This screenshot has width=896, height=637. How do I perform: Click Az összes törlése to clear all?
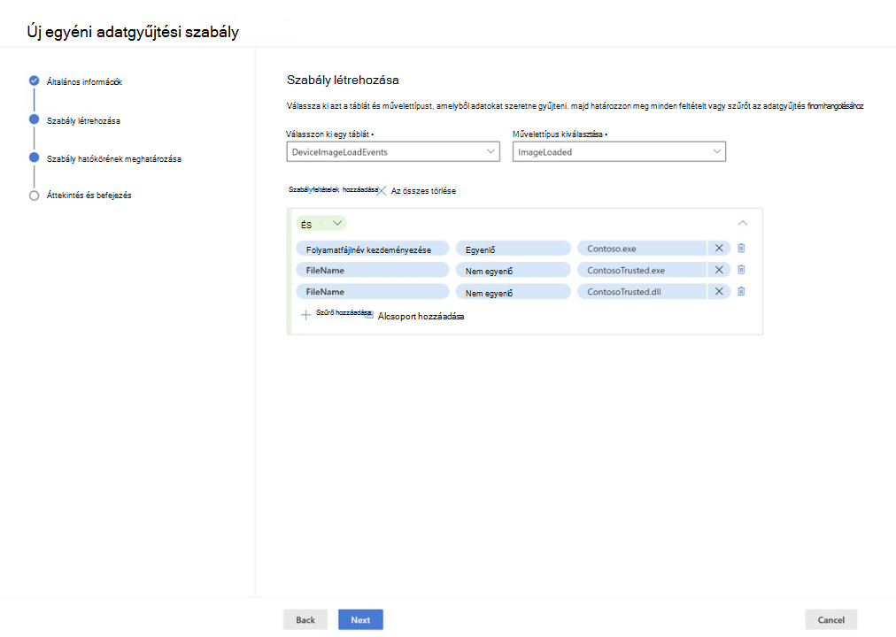pos(423,191)
